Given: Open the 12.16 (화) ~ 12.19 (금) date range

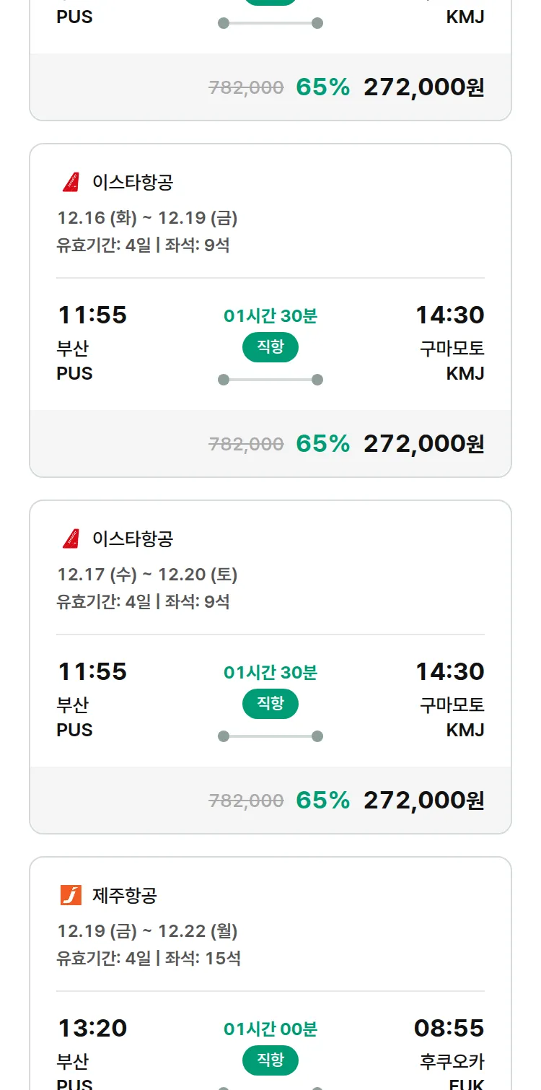Looking at the screenshot, I should [x=147, y=218].
